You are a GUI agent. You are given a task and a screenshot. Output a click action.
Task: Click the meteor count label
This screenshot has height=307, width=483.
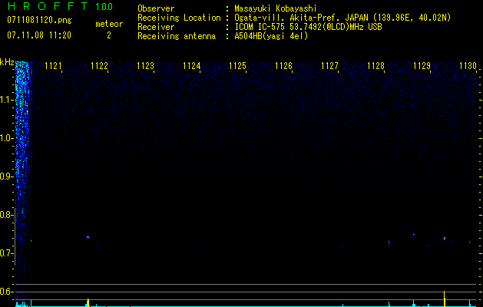coord(109,24)
